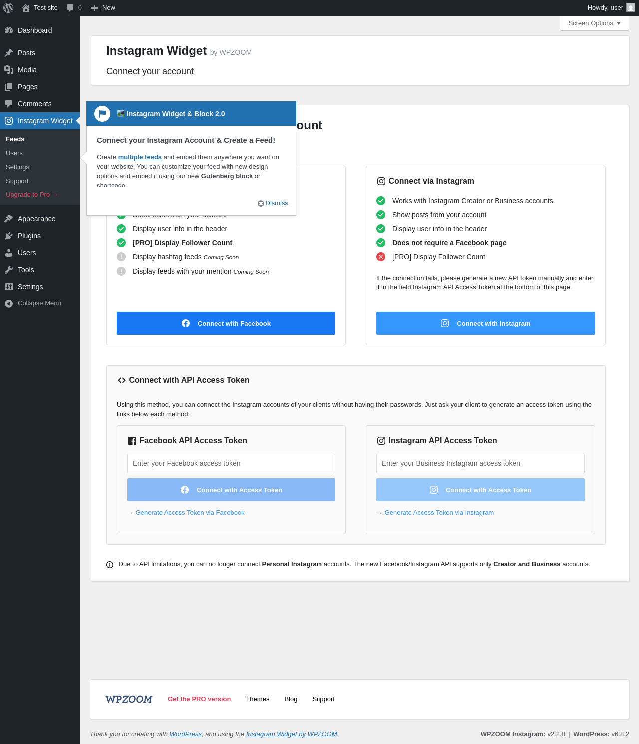Open the main Users menu
Viewport: 639px width, 744px height.
tap(40, 253)
